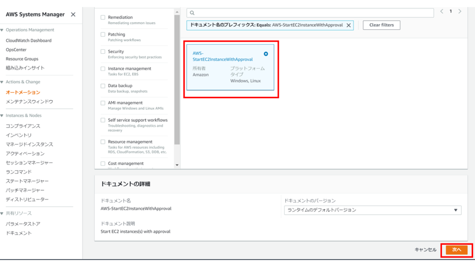Select the AWS-StartEC2InstanceWithApproval radio button
Screen dimensions: 475x267
tap(266, 54)
